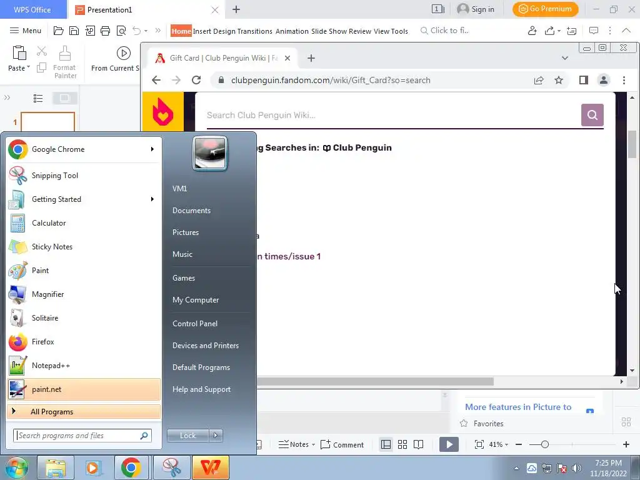Image resolution: width=640 pixels, height=480 pixels.
Task: Click the purple wiki search button
Action: pyautogui.click(x=592, y=115)
